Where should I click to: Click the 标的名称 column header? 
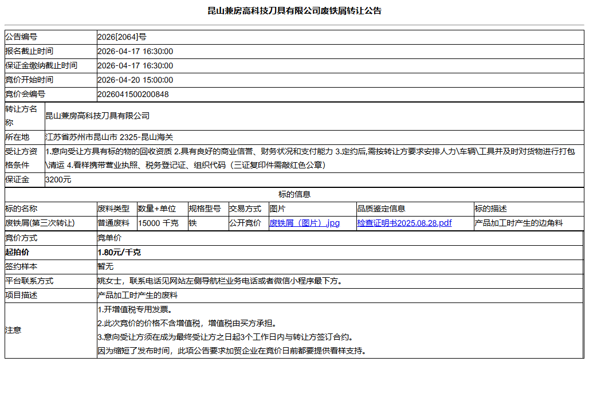coord(21,209)
